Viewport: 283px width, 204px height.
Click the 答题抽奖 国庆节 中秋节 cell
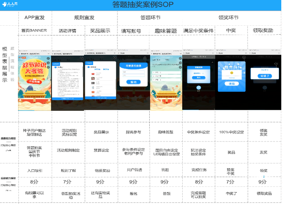click(34, 151)
